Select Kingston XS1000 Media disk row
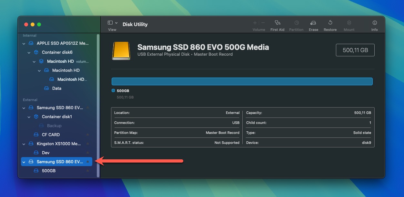This screenshot has width=404, height=197. (x=57, y=144)
